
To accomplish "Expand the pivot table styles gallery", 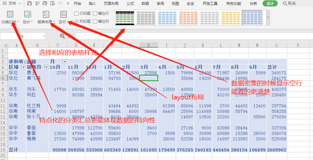I will [x=268, y=18].
